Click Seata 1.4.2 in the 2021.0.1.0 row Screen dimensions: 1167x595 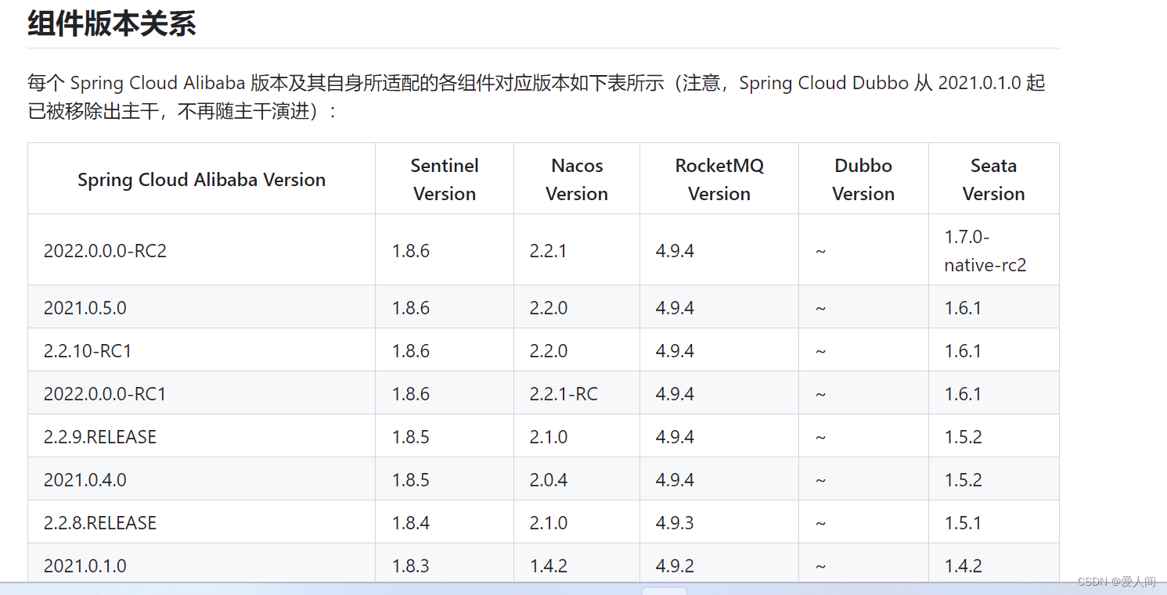coord(993,564)
